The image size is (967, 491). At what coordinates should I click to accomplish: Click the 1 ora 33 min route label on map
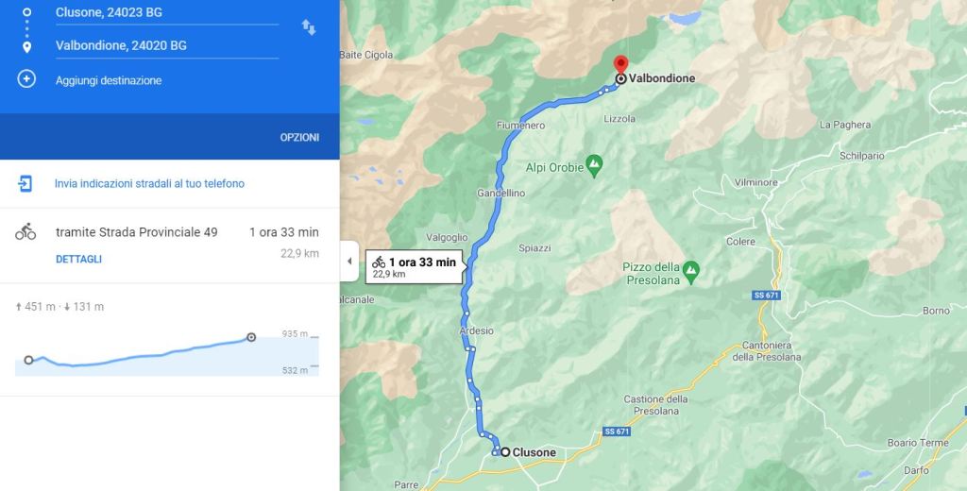(x=414, y=266)
